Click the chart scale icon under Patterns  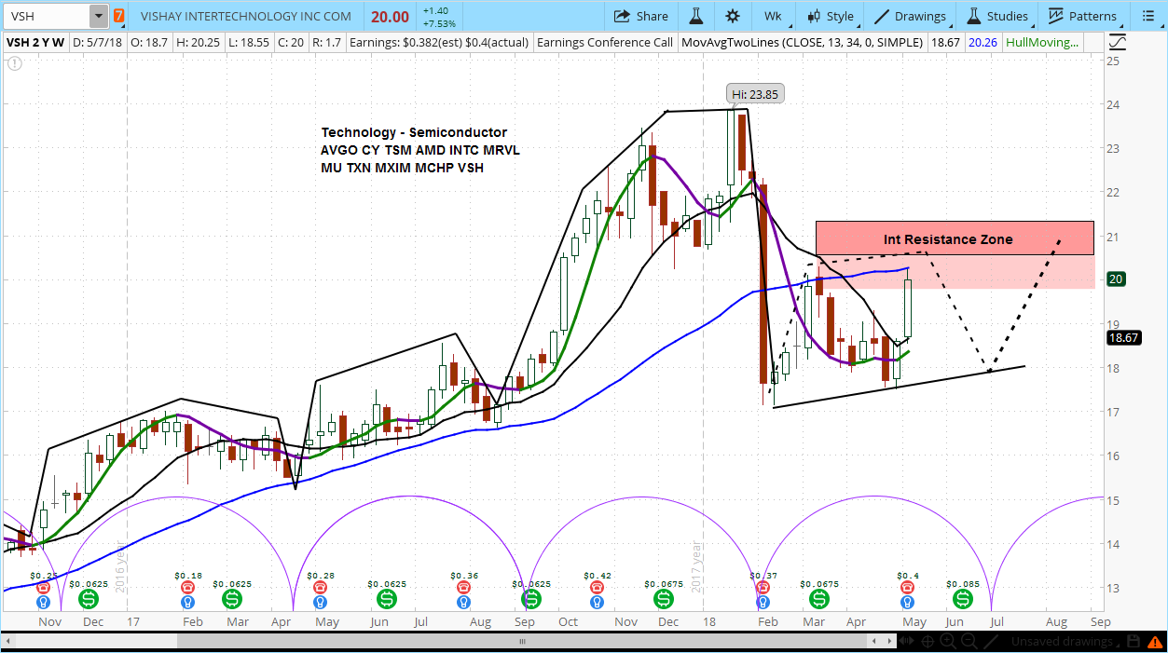tap(1118, 42)
